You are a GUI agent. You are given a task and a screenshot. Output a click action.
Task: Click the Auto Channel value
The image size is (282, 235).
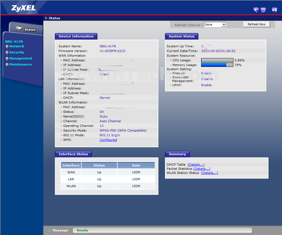pyautogui.click(x=110, y=121)
